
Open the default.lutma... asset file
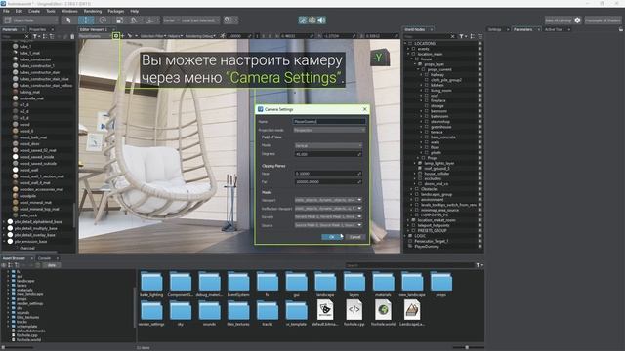pyautogui.click(x=325, y=313)
